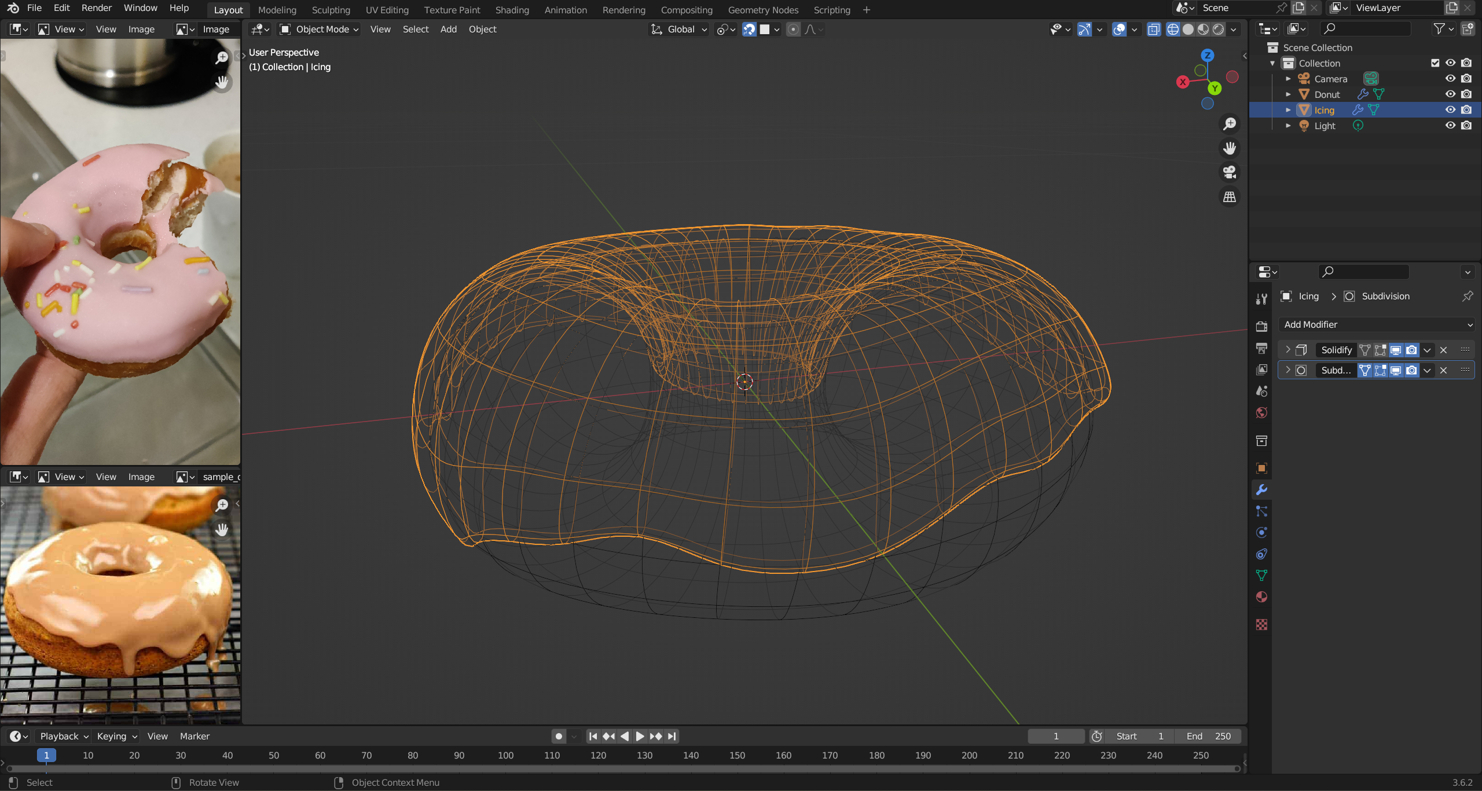The width and height of the screenshot is (1482, 791).
Task: Open the Render properties tab
Action: pyautogui.click(x=1261, y=327)
